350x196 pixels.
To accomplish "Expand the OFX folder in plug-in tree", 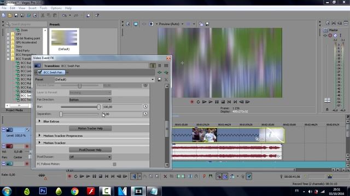I will coord(8,34).
